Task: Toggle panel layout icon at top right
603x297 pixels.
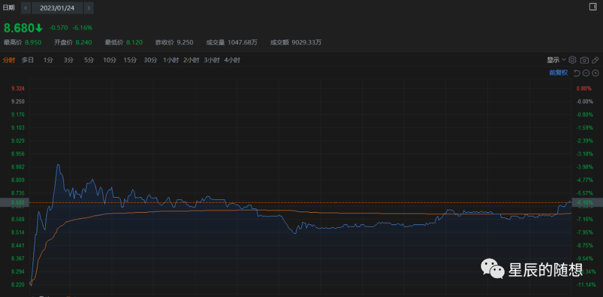Action: click(x=592, y=7)
